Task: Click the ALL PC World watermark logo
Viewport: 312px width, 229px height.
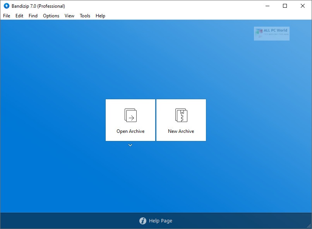Action: [272, 34]
